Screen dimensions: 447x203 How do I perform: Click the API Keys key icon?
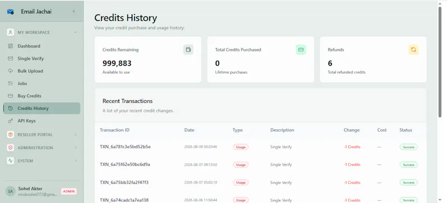coord(11,121)
